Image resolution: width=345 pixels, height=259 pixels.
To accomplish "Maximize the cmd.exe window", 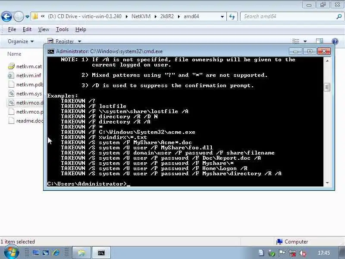I will click(x=310, y=51).
